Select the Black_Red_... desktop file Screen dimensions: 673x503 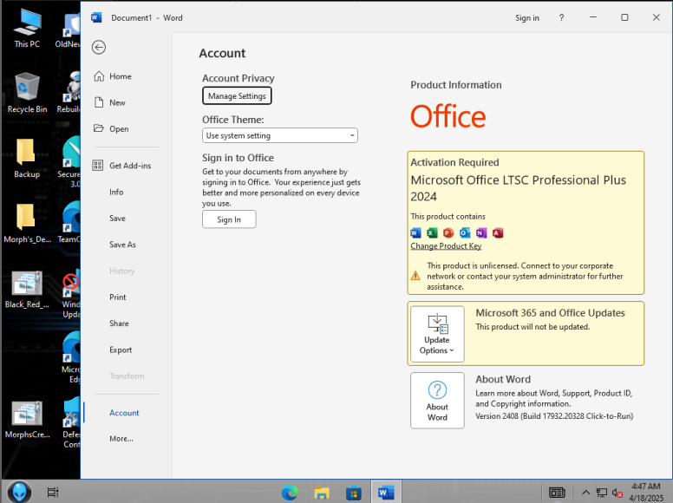(27, 289)
